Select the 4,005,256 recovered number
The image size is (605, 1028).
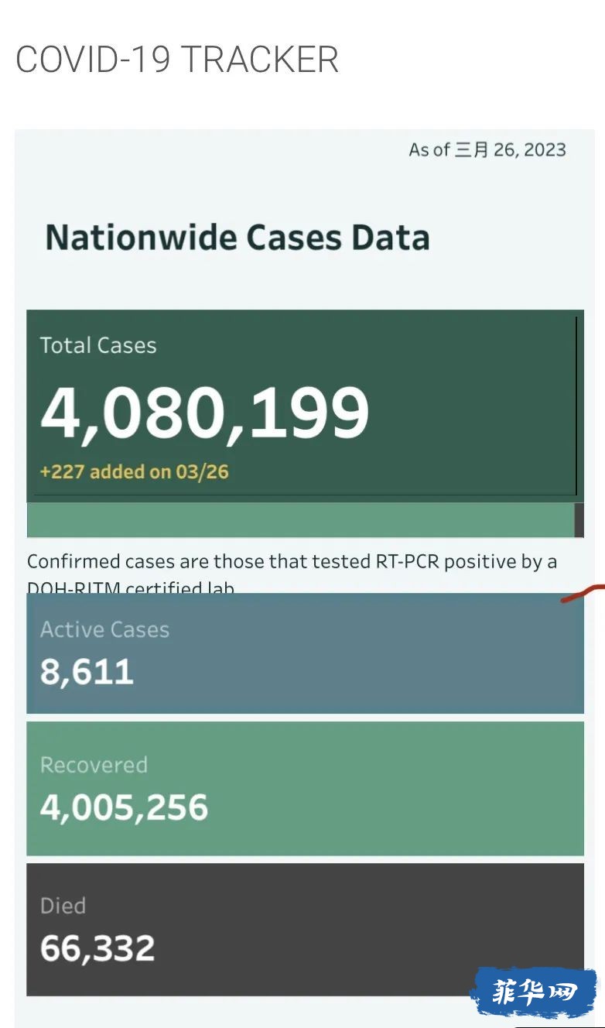[125, 807]
